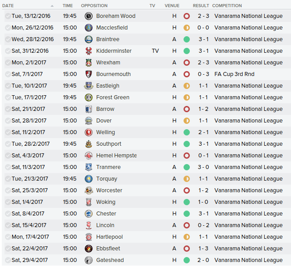Click the sort arrow on the Date column

coord(52,6)
